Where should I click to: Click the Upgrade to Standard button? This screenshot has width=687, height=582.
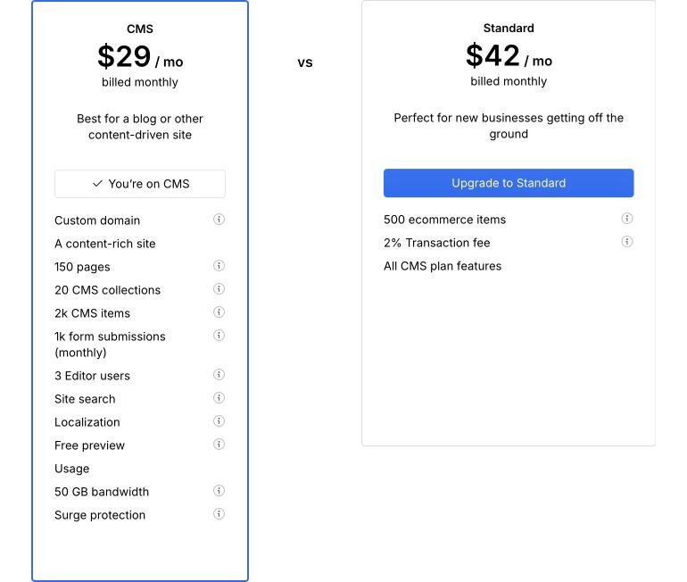pos(509,183)
